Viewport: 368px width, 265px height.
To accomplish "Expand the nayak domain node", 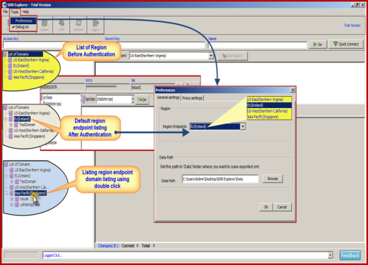I will coord(11,199).
